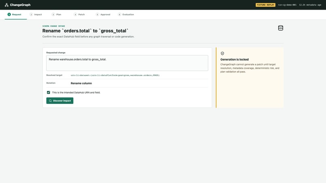Click the SCHEMA CHANGE INTAKE label
Screen dimensions: 326x183
pyautogui.click(x=54, y=26)
